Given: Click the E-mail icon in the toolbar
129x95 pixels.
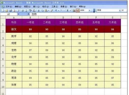Looking at the screenshot, I should pos(18,10).
